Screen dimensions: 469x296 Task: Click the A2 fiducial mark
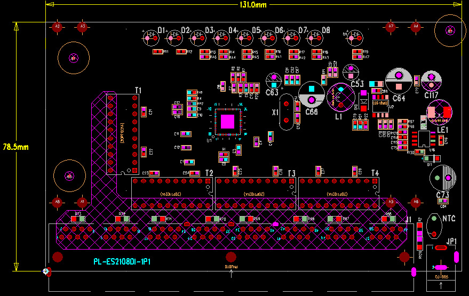click(58, 26)
